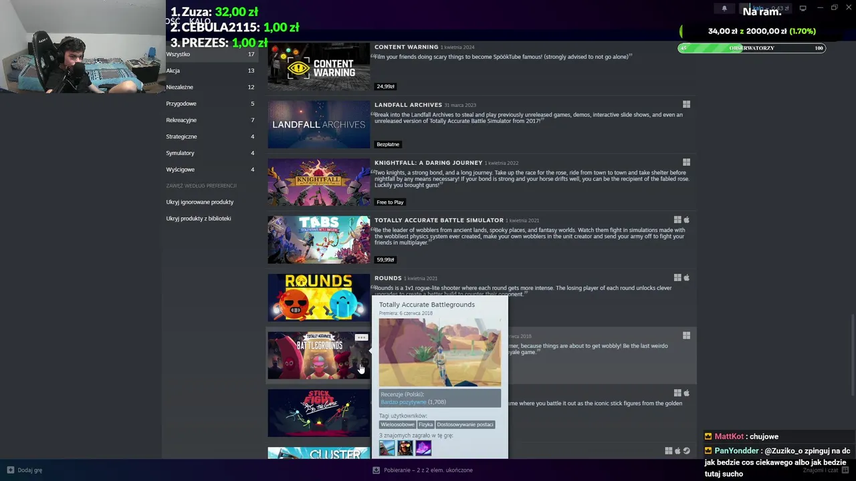
Task: Open KNIGHTFALL: A DARING JOURNEY title link
Action: 428,162
